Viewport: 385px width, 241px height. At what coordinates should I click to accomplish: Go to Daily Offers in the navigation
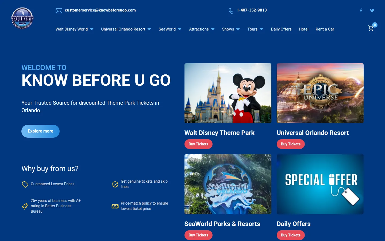point(281,29)
